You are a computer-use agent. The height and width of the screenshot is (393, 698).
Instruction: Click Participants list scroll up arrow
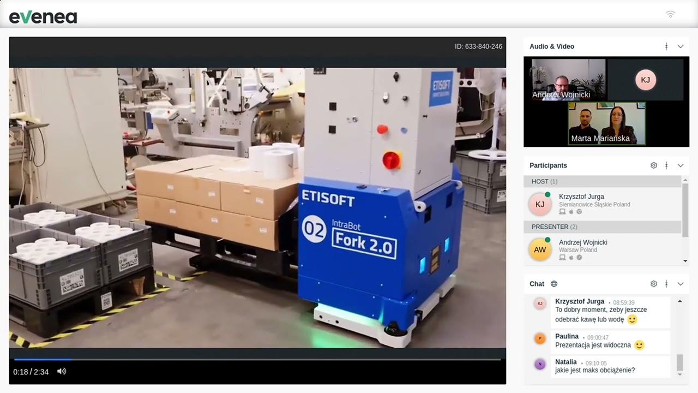[685, 180]
